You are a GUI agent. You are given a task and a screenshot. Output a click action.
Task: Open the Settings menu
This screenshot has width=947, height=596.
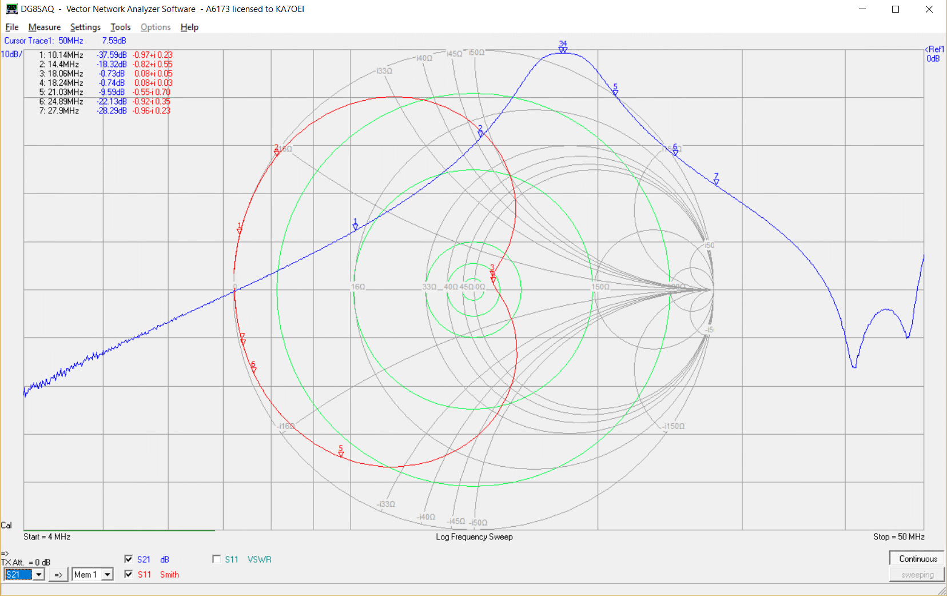click(x=85, y=27)
